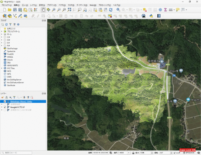Select the Measure line ruler tool
201x155 pixels.
click(x=171, y=10)
